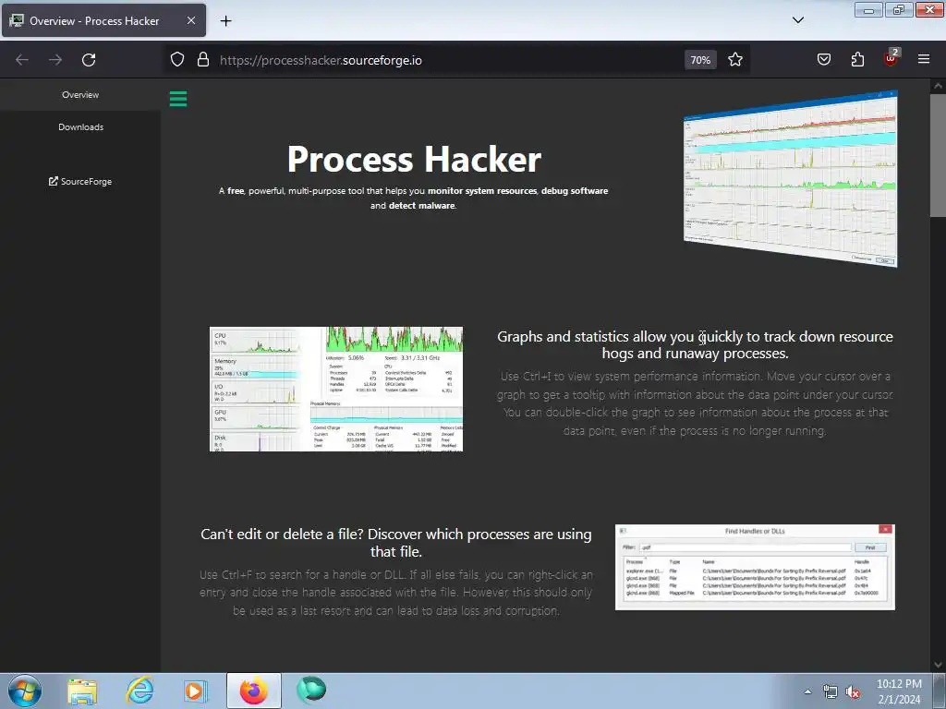The height and width of the screenshot is (709, 946).
Task: Click the scrollbar down arrow
Action: [938, 665]
